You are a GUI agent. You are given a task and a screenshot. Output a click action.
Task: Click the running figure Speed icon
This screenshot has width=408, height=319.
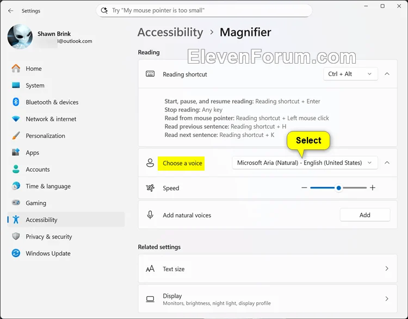click(x=150, y=187)
